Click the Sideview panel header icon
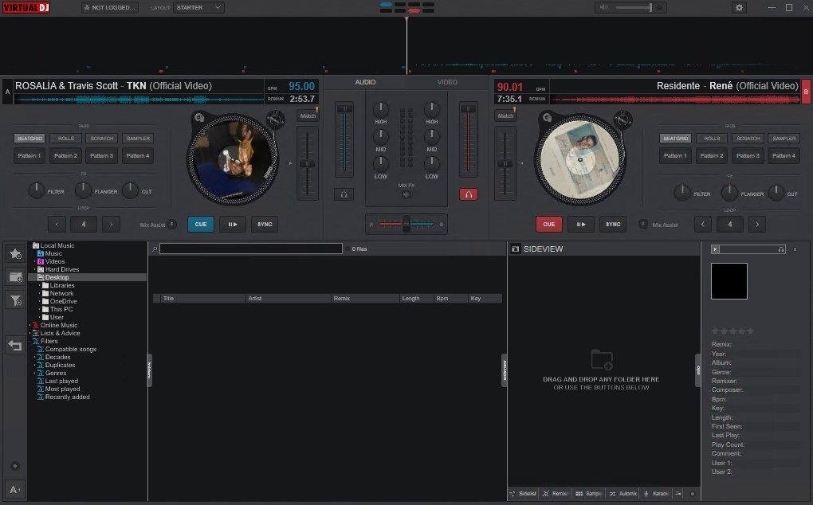 (516, 249)
